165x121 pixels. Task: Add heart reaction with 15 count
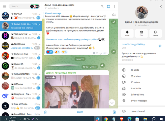49,52
